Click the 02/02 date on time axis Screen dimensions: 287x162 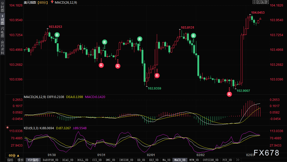coord(201,155)
